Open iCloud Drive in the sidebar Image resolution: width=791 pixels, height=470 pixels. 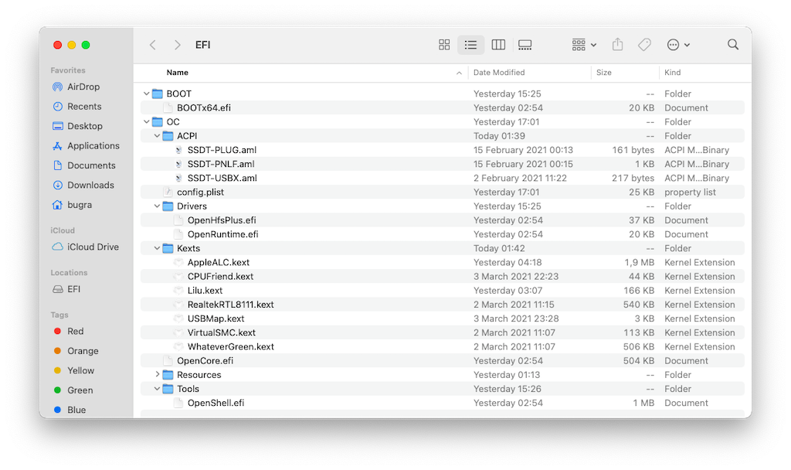point(93,247)
